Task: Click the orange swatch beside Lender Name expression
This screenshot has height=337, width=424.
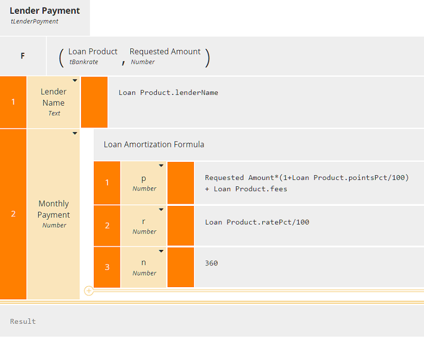Action: (94, 102)
